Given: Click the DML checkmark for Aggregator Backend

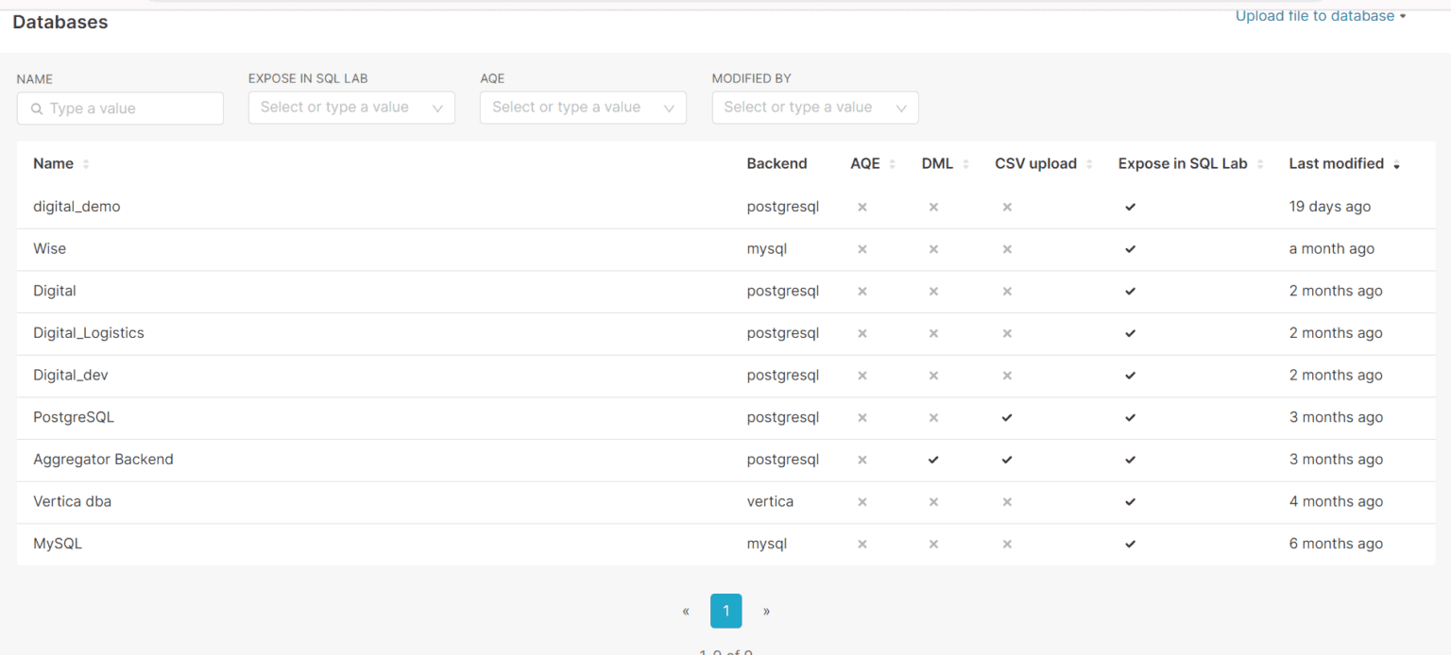Looking at the screenshot, I should (x=932, y=460).
